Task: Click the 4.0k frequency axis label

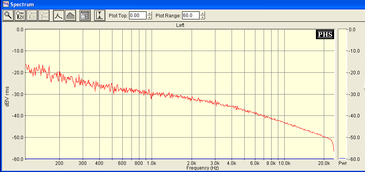Action: point(232,163)
